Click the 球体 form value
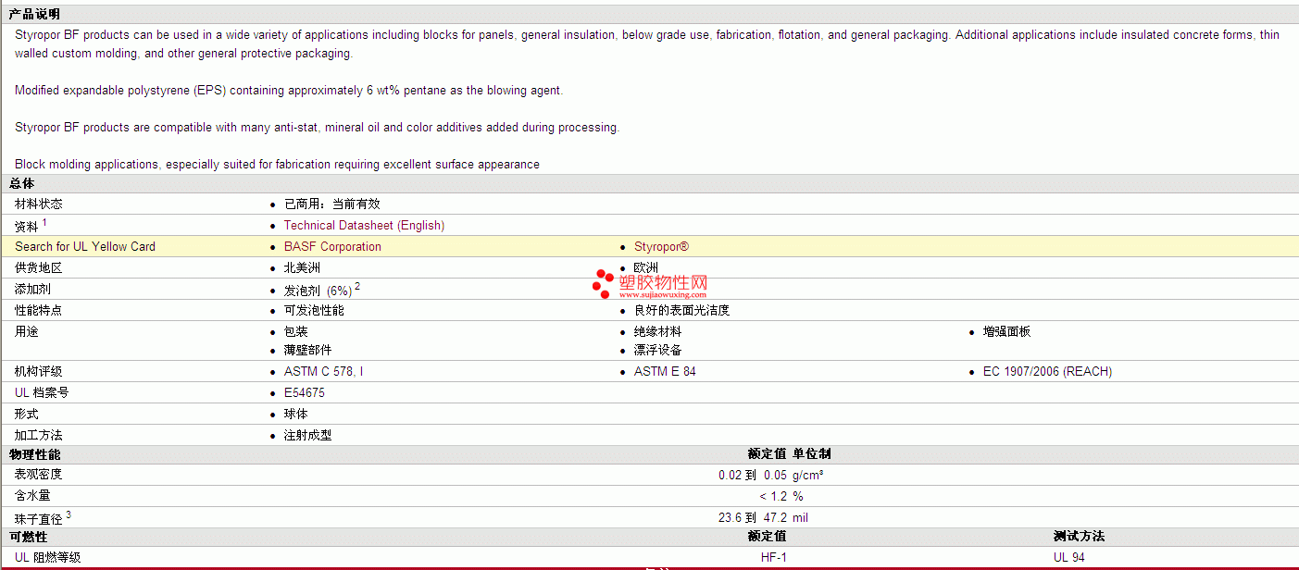1299x570 pixels. click(296, 414)
